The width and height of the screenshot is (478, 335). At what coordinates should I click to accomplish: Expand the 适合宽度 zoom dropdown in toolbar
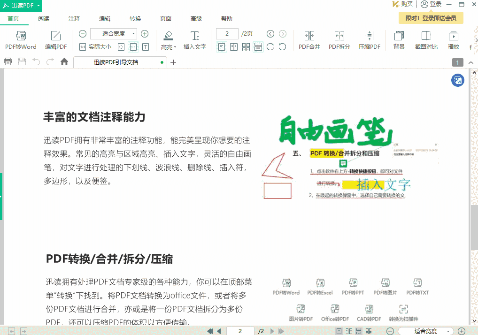pos(134,34)
